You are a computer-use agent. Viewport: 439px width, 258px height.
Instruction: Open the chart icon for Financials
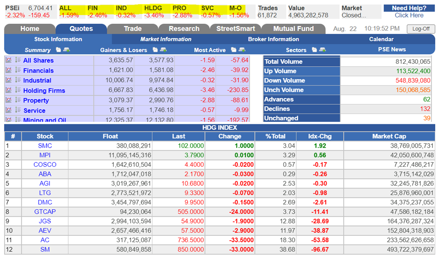coord(9,70)
